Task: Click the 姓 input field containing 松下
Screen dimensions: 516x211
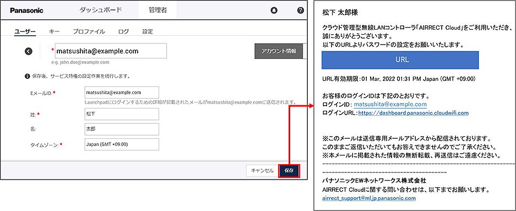Action: pyautogui.click(x=122, y=114)
